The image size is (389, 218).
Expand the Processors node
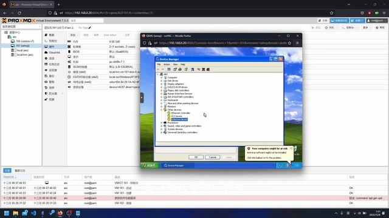[162, 122]
